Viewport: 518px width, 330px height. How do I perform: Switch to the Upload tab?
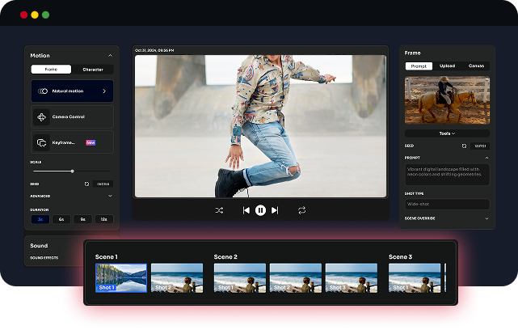point(447,66)
